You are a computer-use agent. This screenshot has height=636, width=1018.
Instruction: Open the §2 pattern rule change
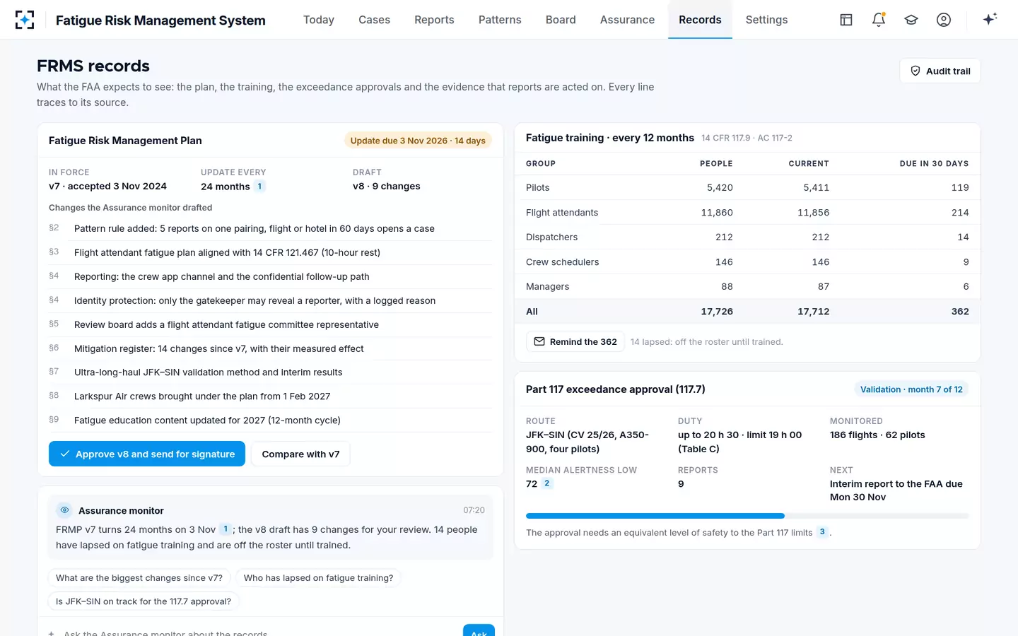tap(270, 228)
